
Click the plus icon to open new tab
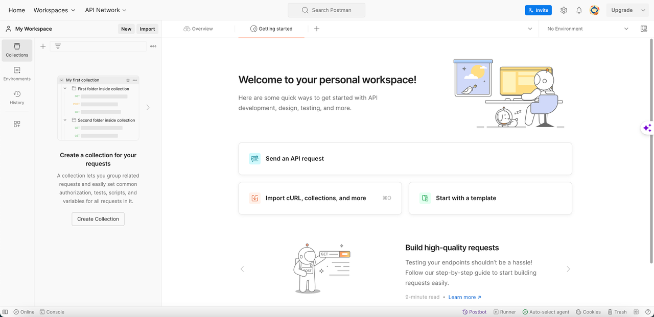[x=317, y=29]
